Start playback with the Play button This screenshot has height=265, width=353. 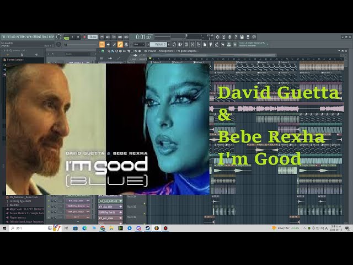click(x=72, y=37)
